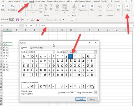The width and height of the screenshot is (134, 106).
Task: Select cell containing 83 m2
Action: pyautogui.click(x=7, y=50)
